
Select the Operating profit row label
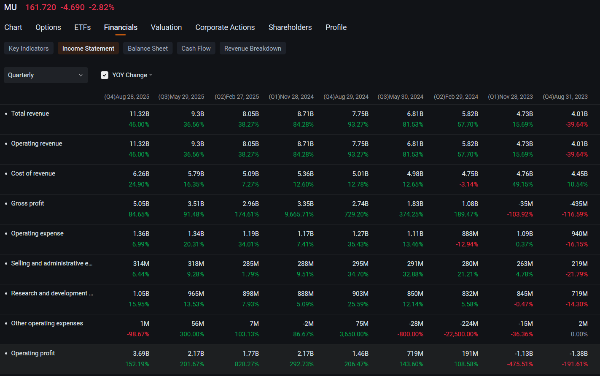click(33, 353)
